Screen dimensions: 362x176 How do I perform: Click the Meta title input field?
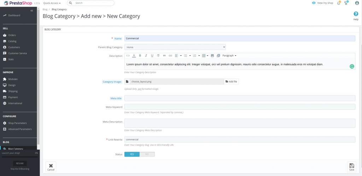coord(240,98)
